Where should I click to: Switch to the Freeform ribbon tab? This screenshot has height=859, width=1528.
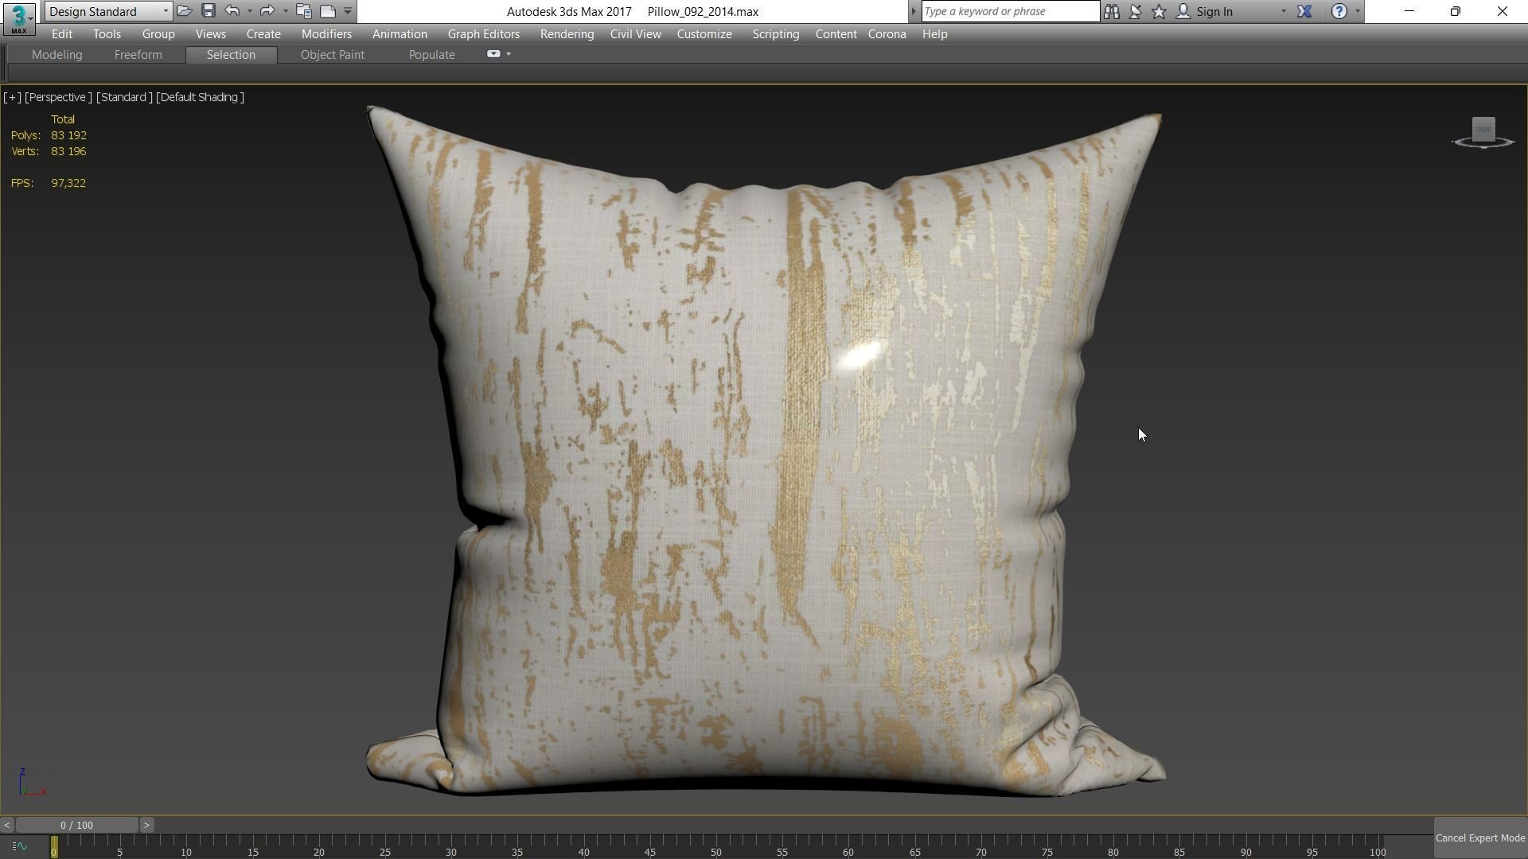138,55
